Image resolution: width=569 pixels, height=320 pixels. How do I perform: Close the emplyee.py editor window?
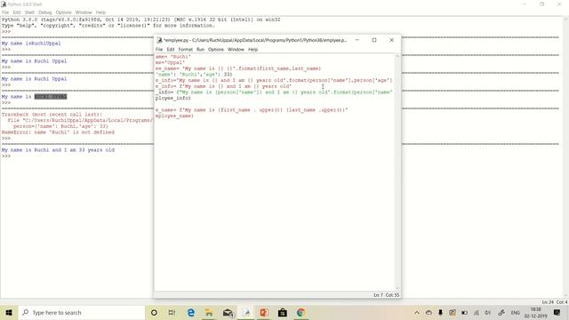pyautogui.click(x=391, y=40)
